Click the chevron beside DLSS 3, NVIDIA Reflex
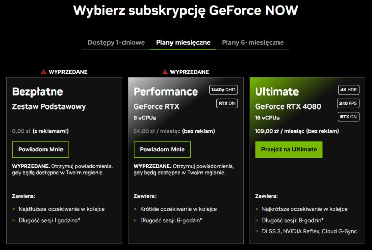372x250 pixels. coord(257,232)
